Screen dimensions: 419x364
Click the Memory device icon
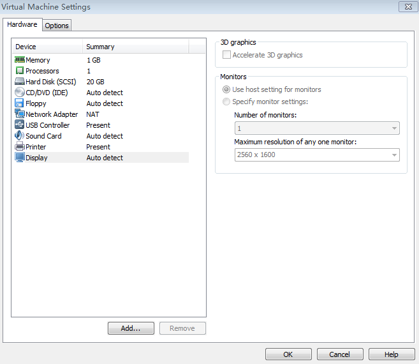20,59
